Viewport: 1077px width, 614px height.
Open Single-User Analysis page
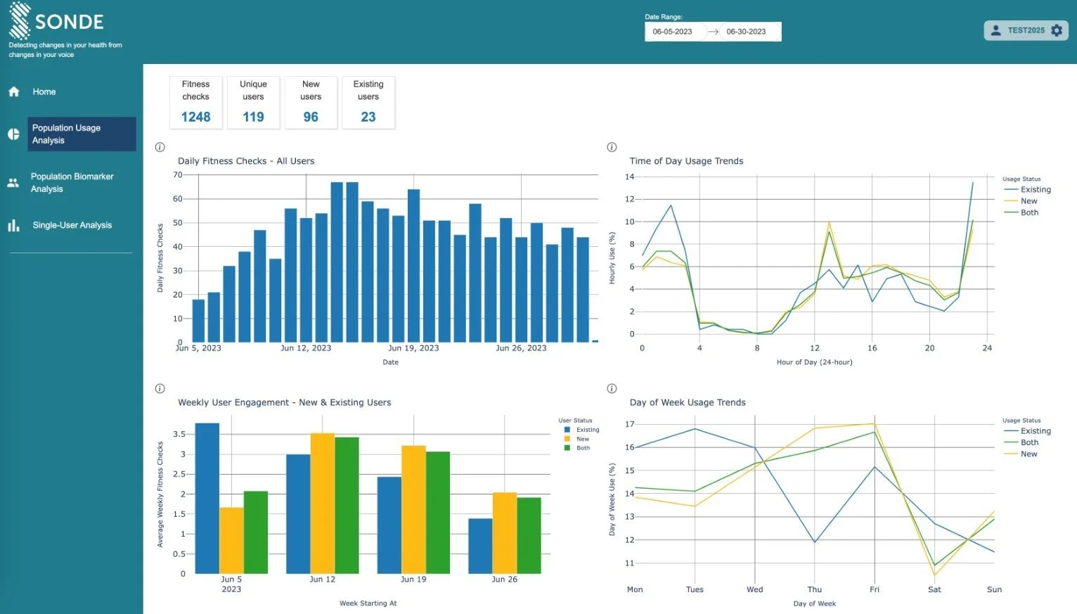pyautogui.click(x=72, y=225)
